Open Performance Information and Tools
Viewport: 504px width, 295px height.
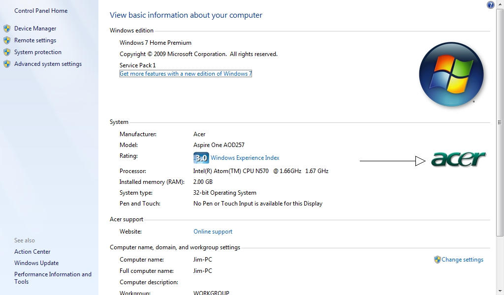tap(53, 278)
